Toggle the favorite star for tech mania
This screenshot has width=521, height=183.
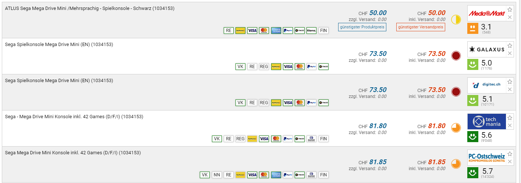[x=510, y=118]
